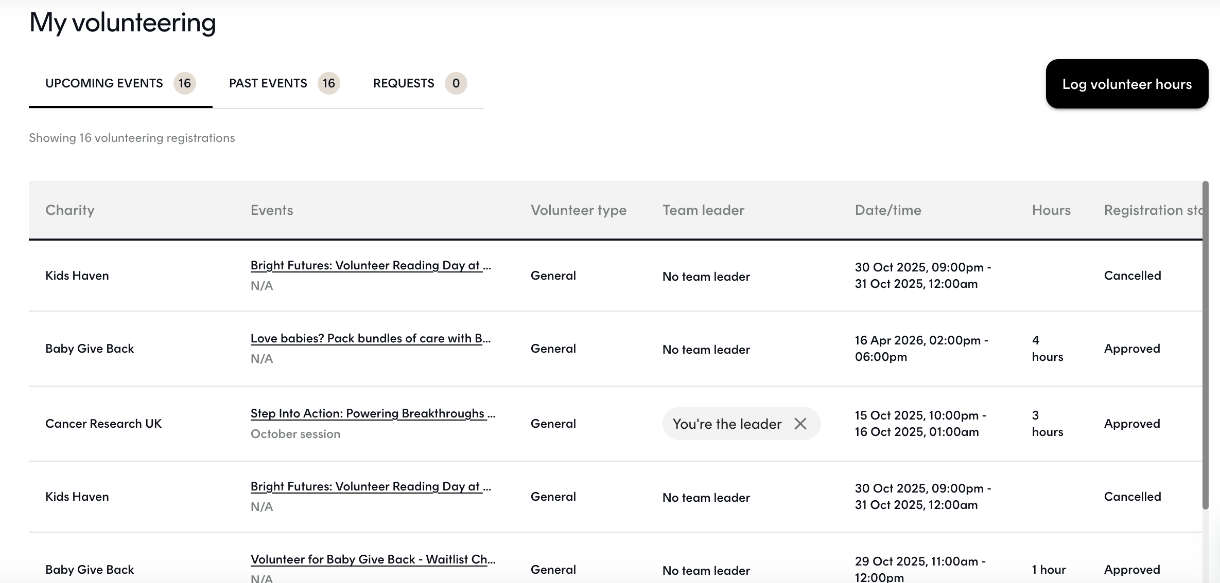Screen dimensions: 1220x583
Task: Click the October session subtitle
Action: pyautogui.click(x=295, y=434)
